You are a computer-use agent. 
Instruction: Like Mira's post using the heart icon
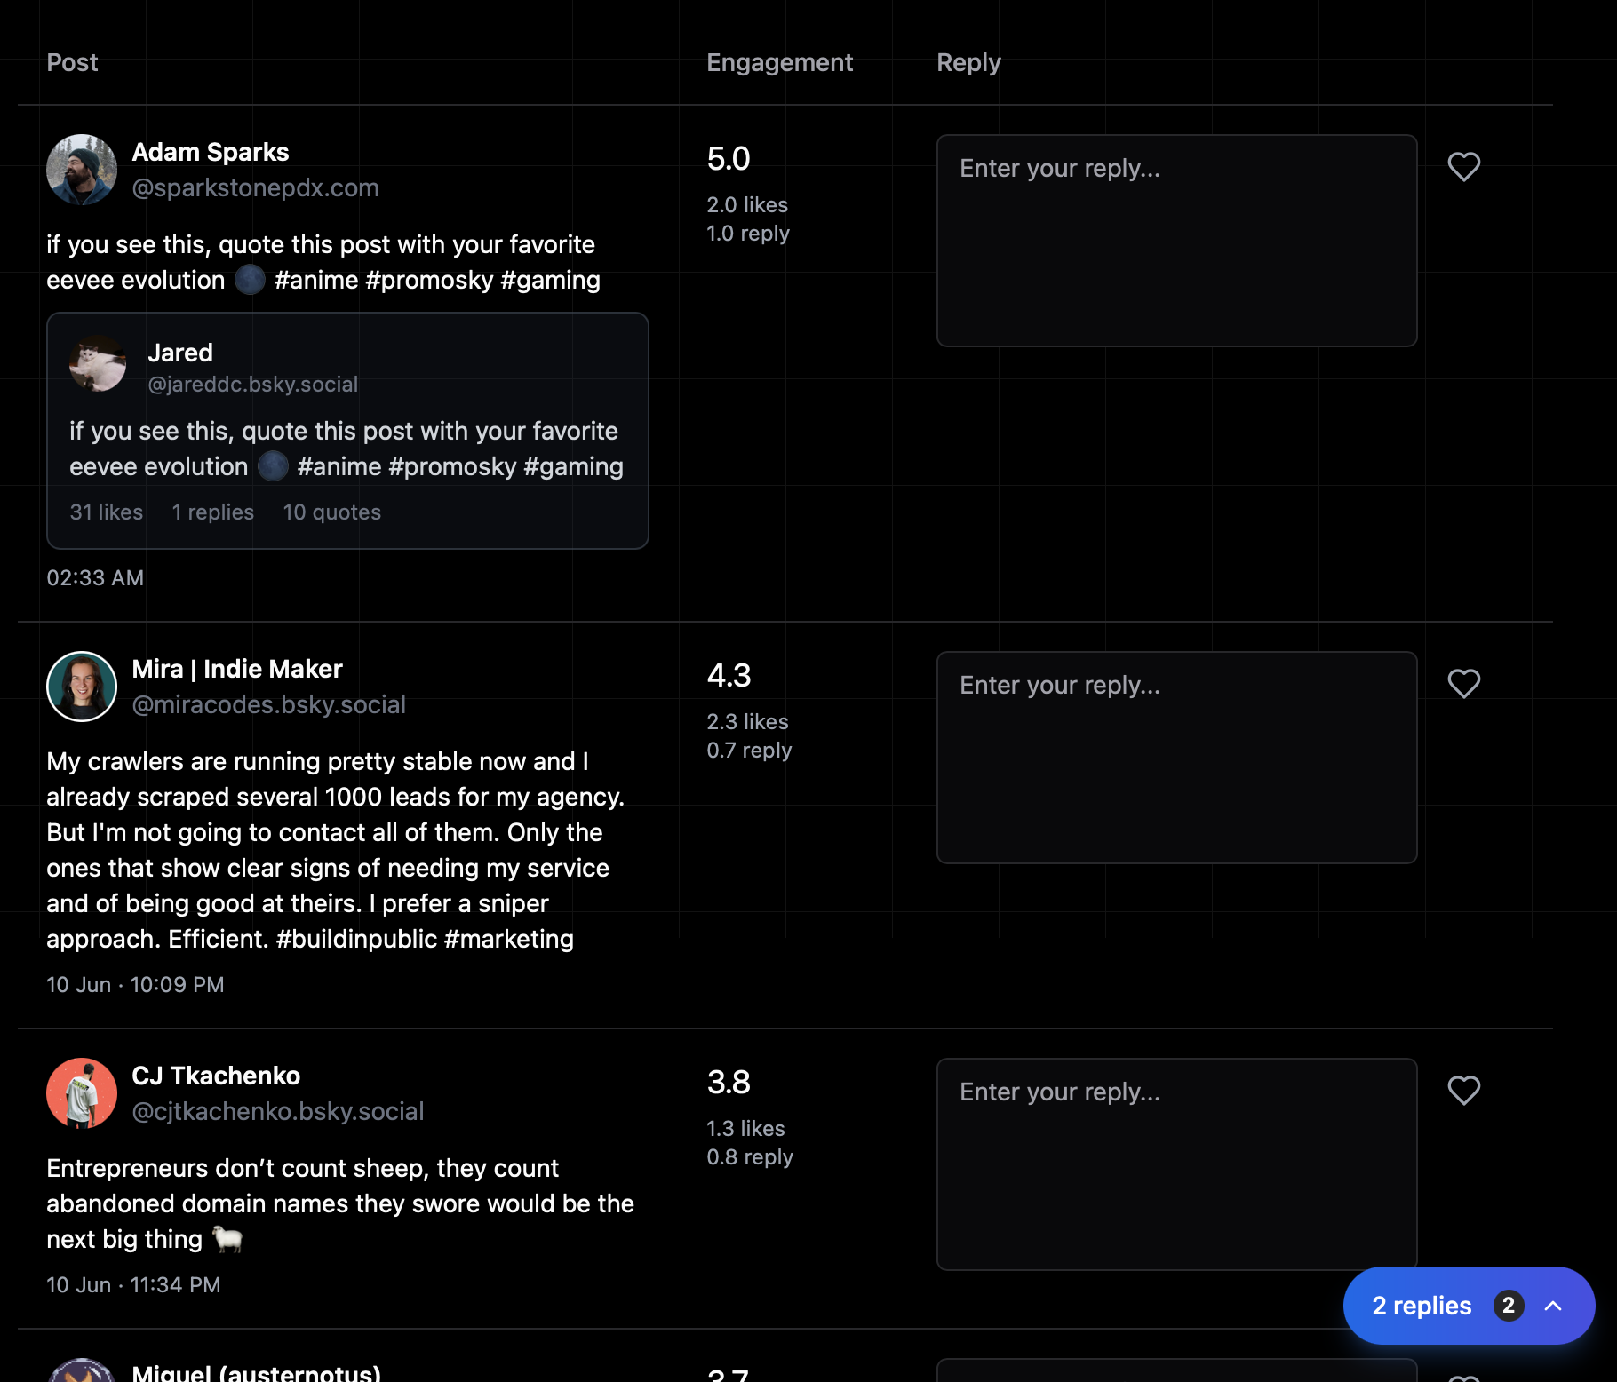tap(1463, 684)
